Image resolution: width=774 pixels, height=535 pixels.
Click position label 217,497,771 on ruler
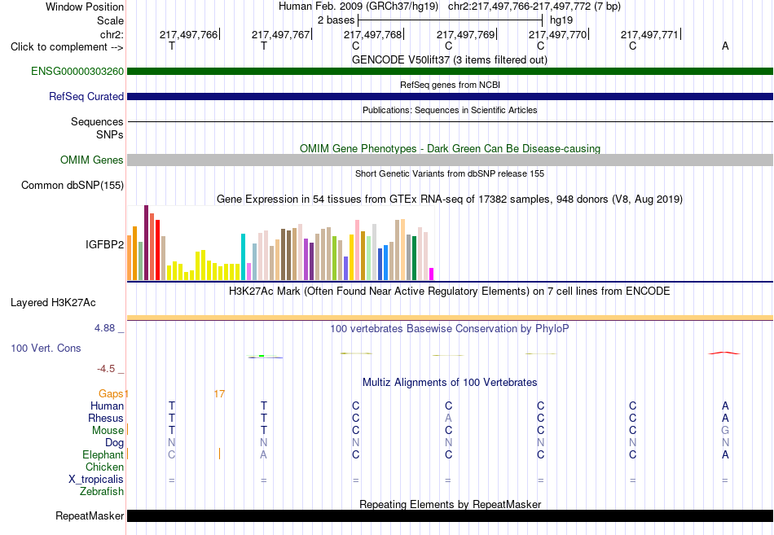[x=649, y=34]
